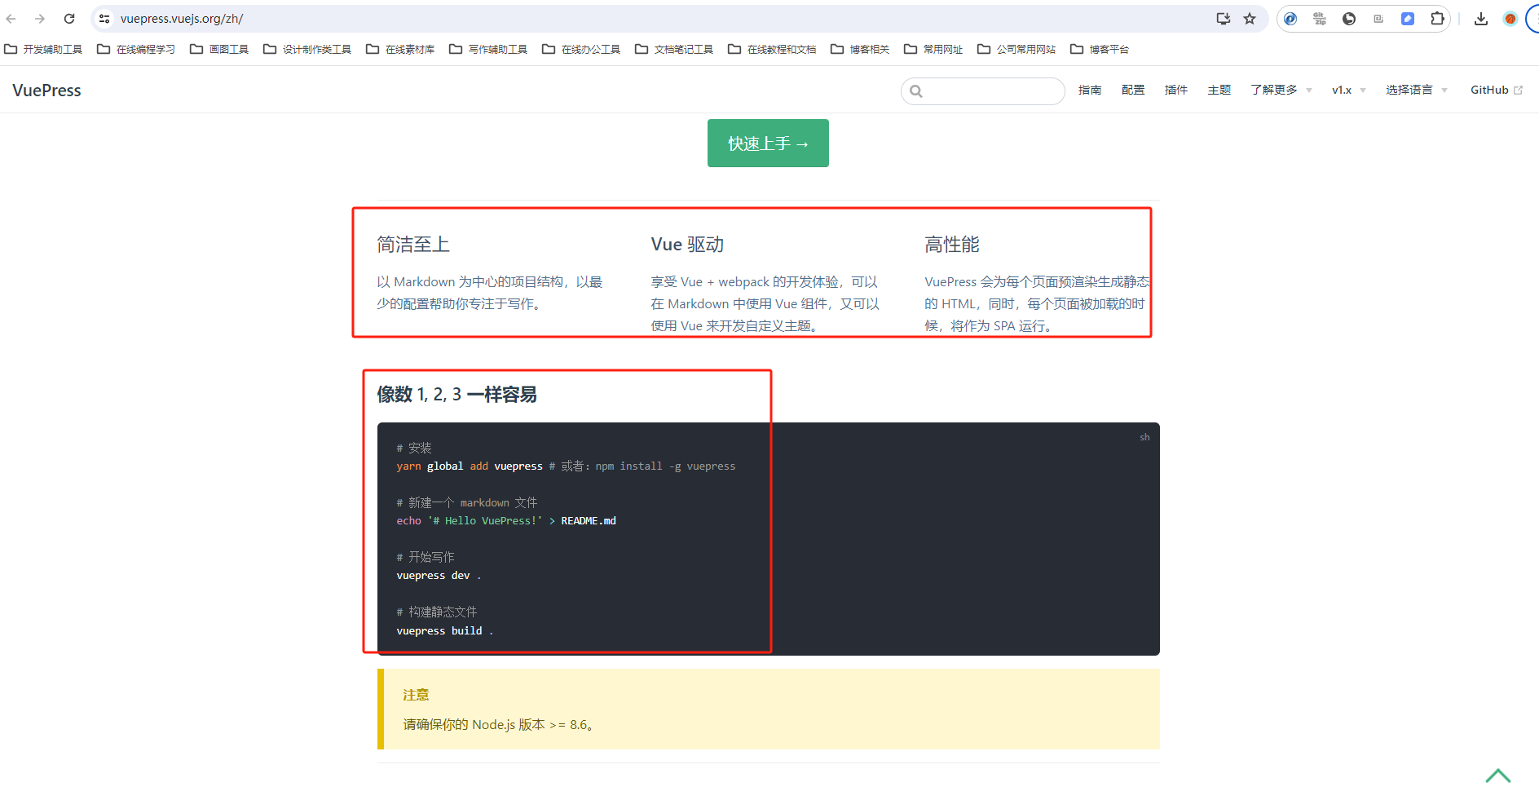Click the Node.js 版本 >= 8.6 notice text

pyautogui.click(x=499, y=724)
